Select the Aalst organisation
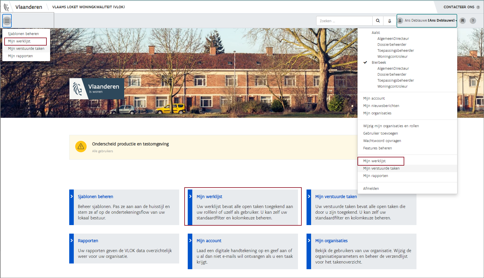 pos(376,33)
